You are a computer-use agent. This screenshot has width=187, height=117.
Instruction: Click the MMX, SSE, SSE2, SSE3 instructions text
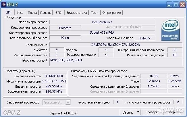pos(66,60)
